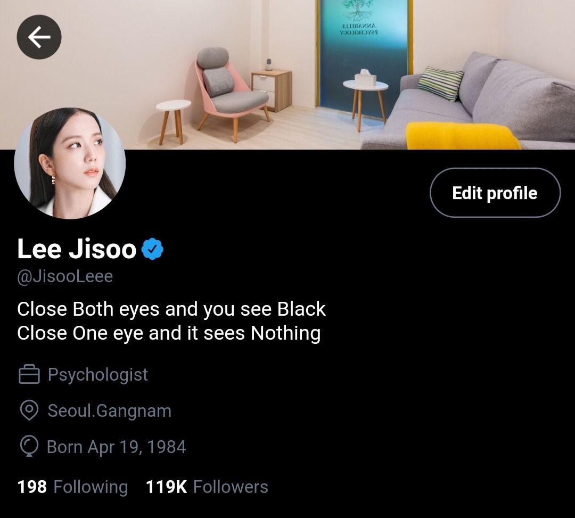Click the yellow blanket in banner
This screenshot has height=518, width=575.
[463, 136]
